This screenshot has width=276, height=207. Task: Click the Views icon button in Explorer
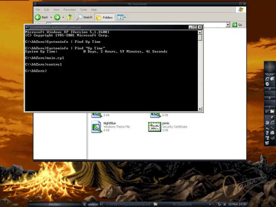pos(120,18)
